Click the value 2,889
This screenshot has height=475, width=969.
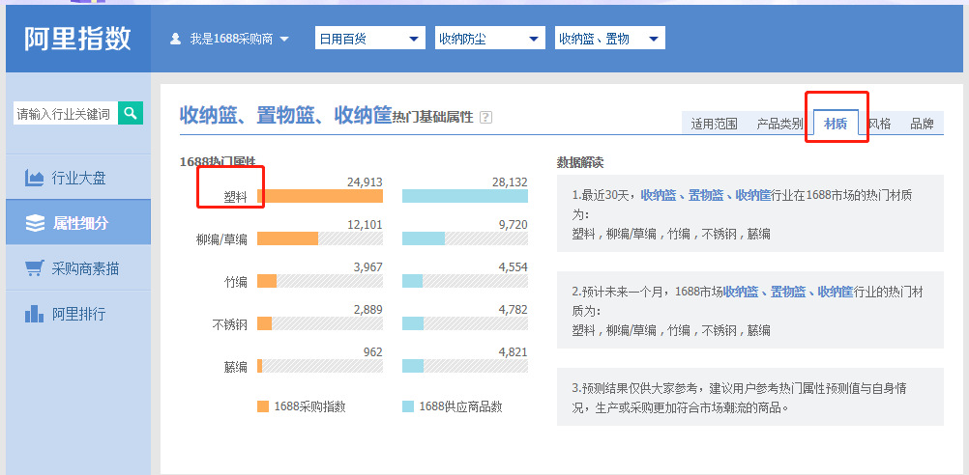(x=367, y=310)
